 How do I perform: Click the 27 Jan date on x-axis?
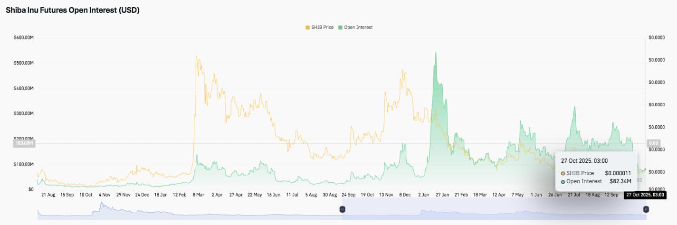[443, 195]
